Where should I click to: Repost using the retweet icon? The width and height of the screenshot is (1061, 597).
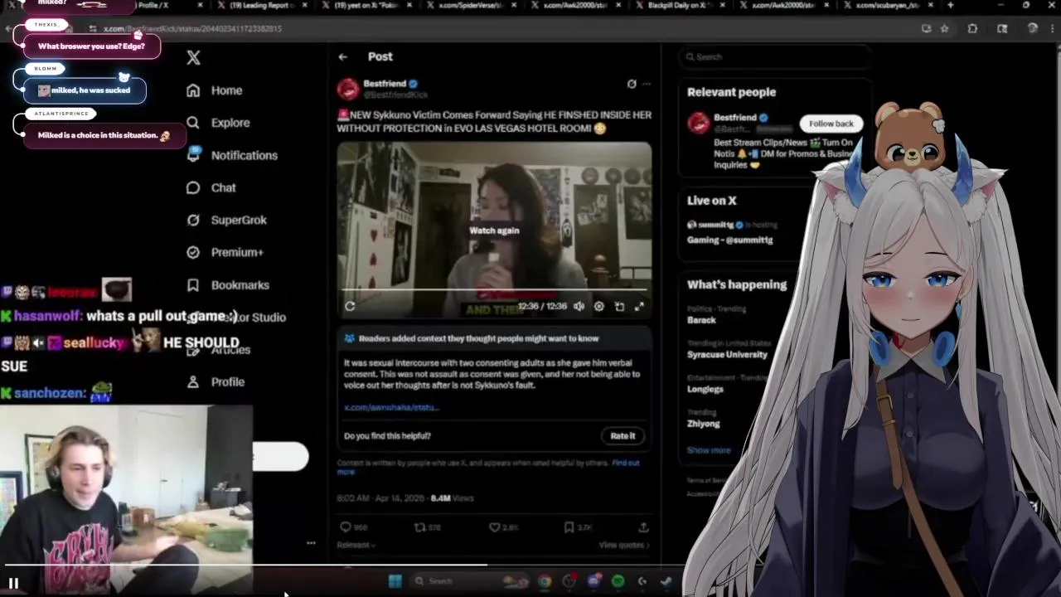point(419,527)
